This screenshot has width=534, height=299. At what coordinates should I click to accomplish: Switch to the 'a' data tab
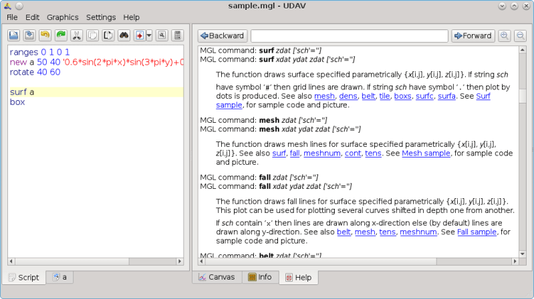pyautogui.click(x=59, y=277)
